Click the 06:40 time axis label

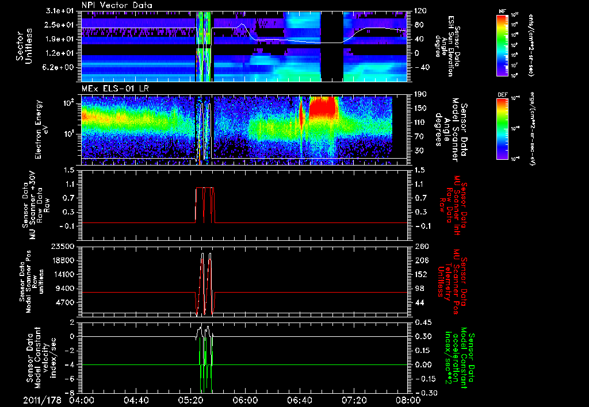[300, 400]
